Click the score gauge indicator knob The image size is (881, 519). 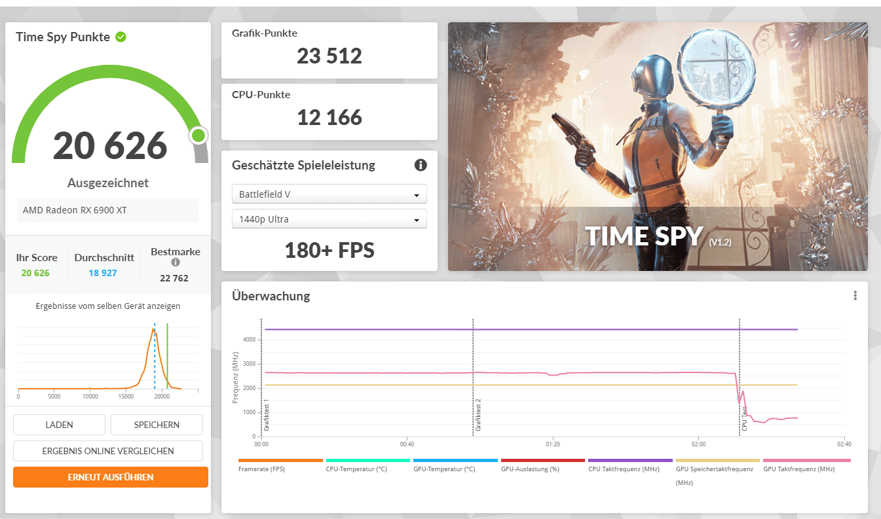198,136
